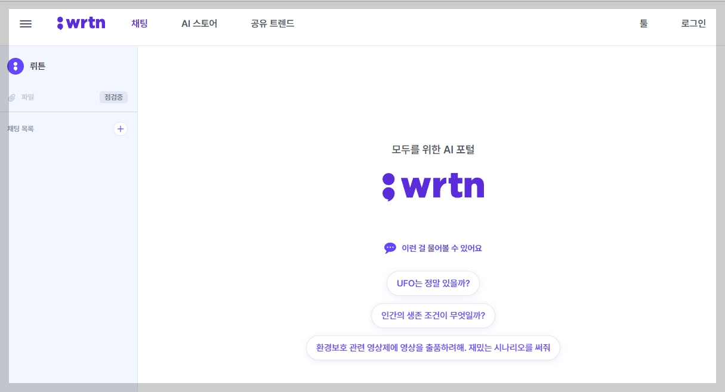
Task: Expand the 채팅 목록 section
Action: (22, 129)
